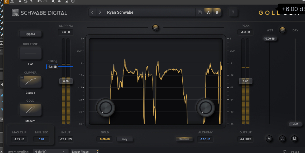Screen dimensions: 305x153
Task: Toggle the Bypass button
Action: click(30, 34)
